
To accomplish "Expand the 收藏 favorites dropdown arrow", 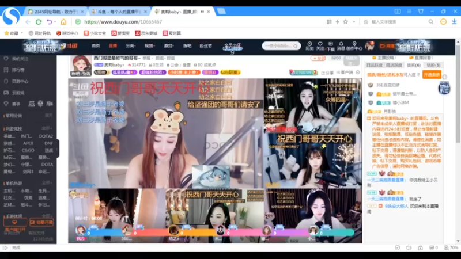I will [22, 33].
